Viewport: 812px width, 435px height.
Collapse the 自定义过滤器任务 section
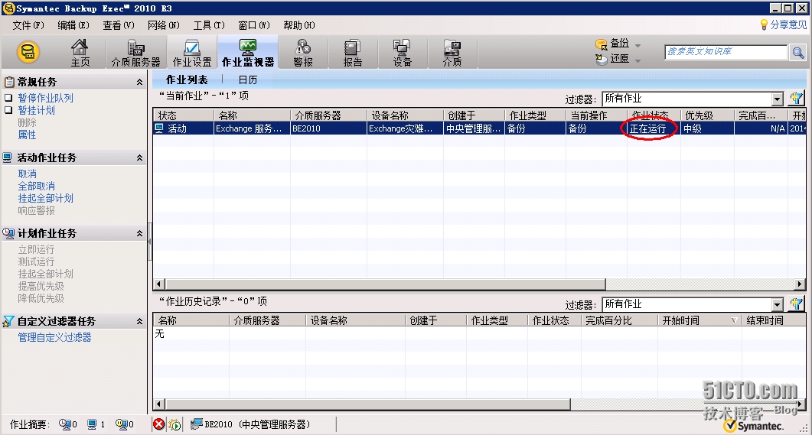139,321
